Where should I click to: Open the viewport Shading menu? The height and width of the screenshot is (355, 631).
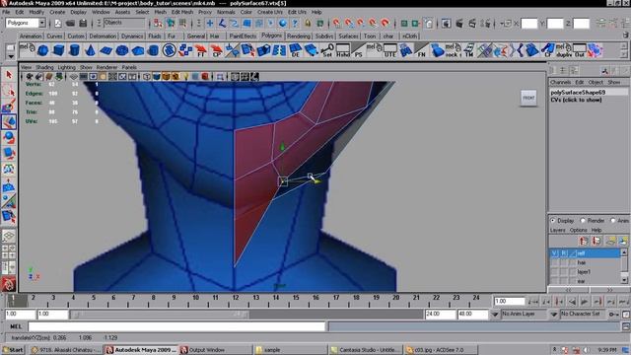click(44, 67)
